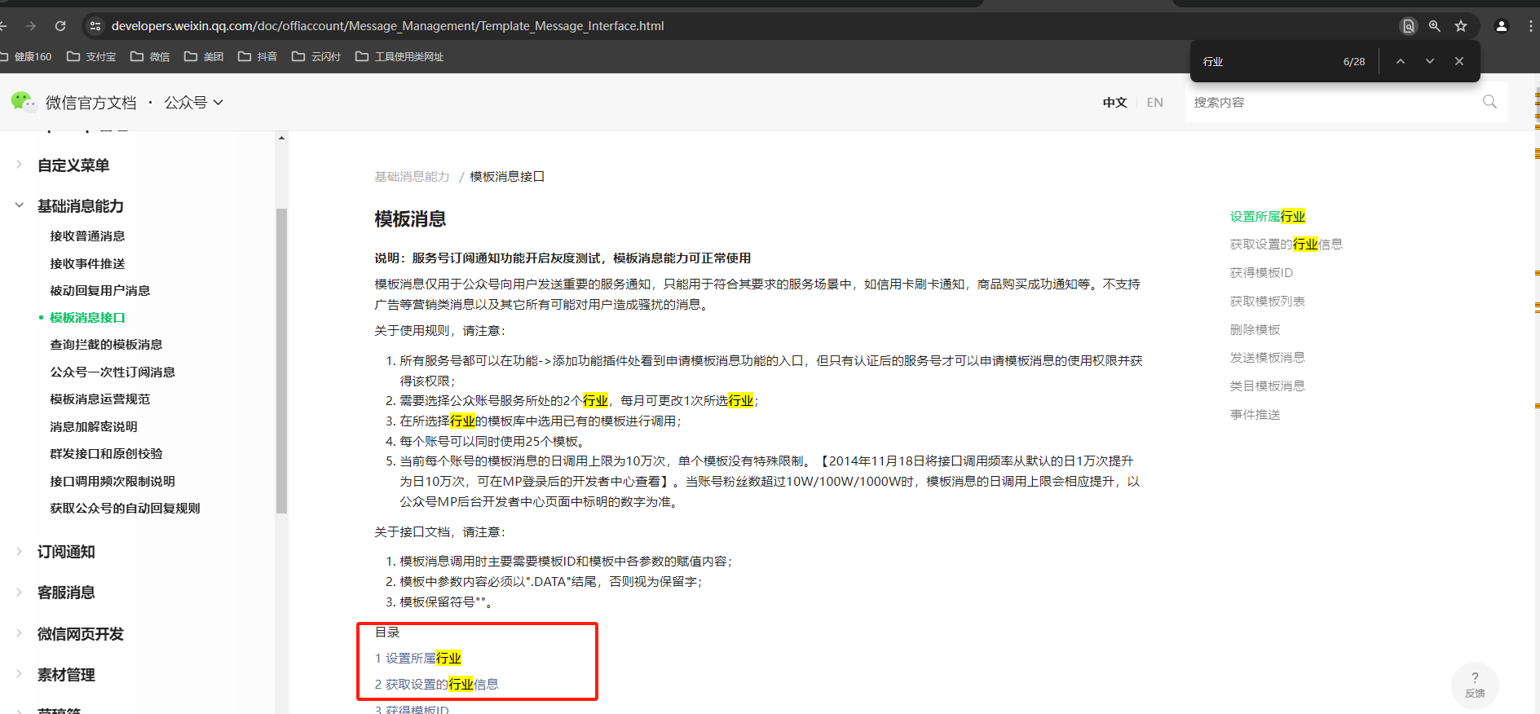The height and width of the screenshot is (714, 1540).
Task: Open 删除模板 in right outline
Action: click(1255, 330)
